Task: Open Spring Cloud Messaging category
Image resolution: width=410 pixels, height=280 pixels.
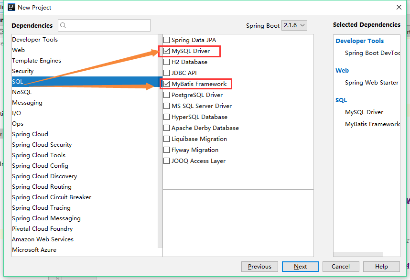Action: (85, 218)
